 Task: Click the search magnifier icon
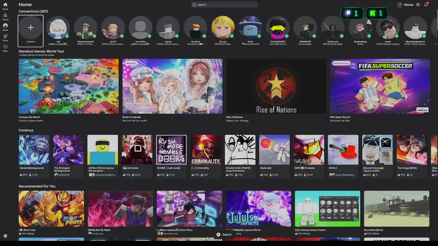coord(194,5)
